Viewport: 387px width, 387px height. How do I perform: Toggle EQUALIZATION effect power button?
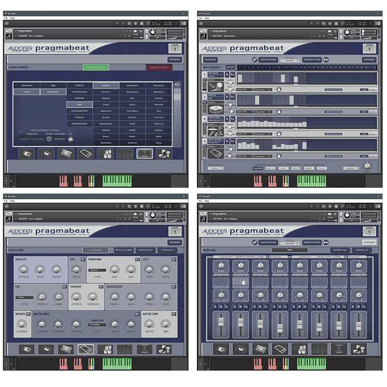[x=174, y=286]
